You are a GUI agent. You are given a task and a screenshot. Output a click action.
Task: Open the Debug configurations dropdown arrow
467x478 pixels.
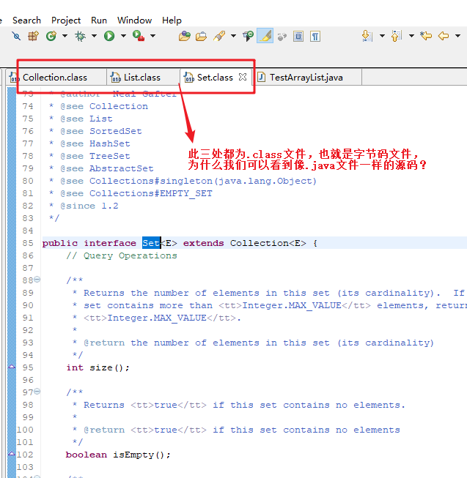pos(94,36)
